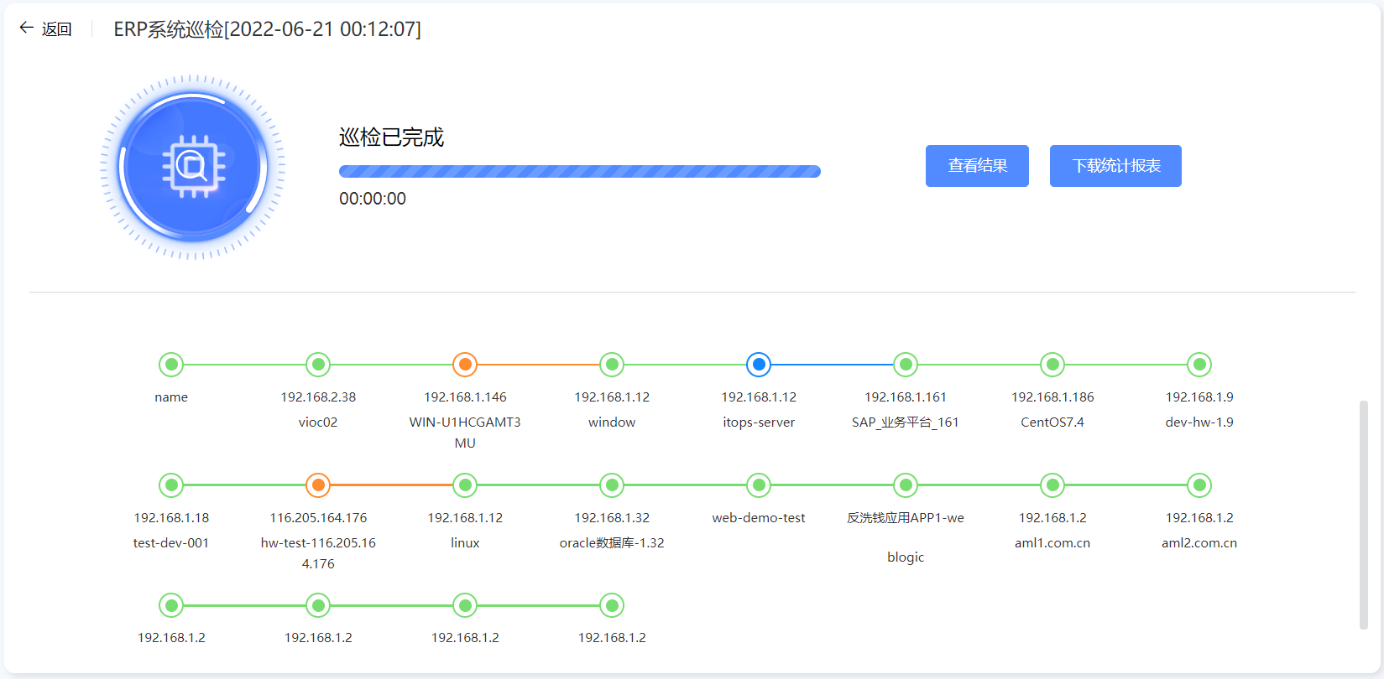The image size is (1384, 679).
Task: Click the label window
Action: 612,422
